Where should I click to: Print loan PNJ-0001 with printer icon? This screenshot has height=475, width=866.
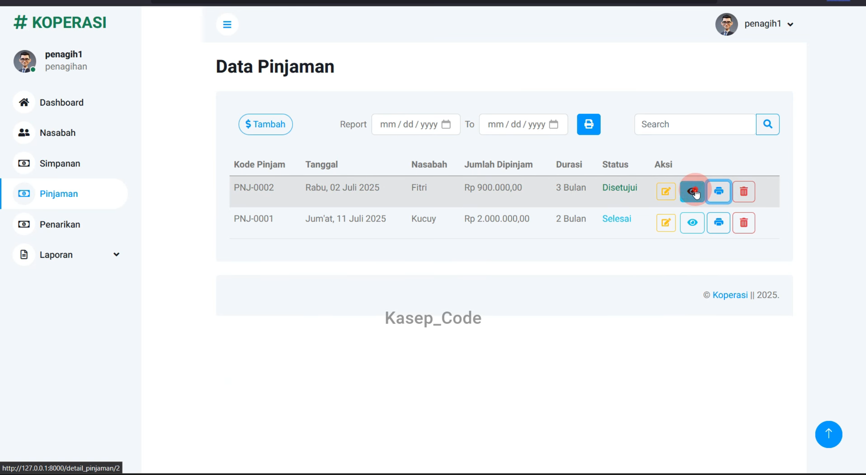tap(718, 223)
